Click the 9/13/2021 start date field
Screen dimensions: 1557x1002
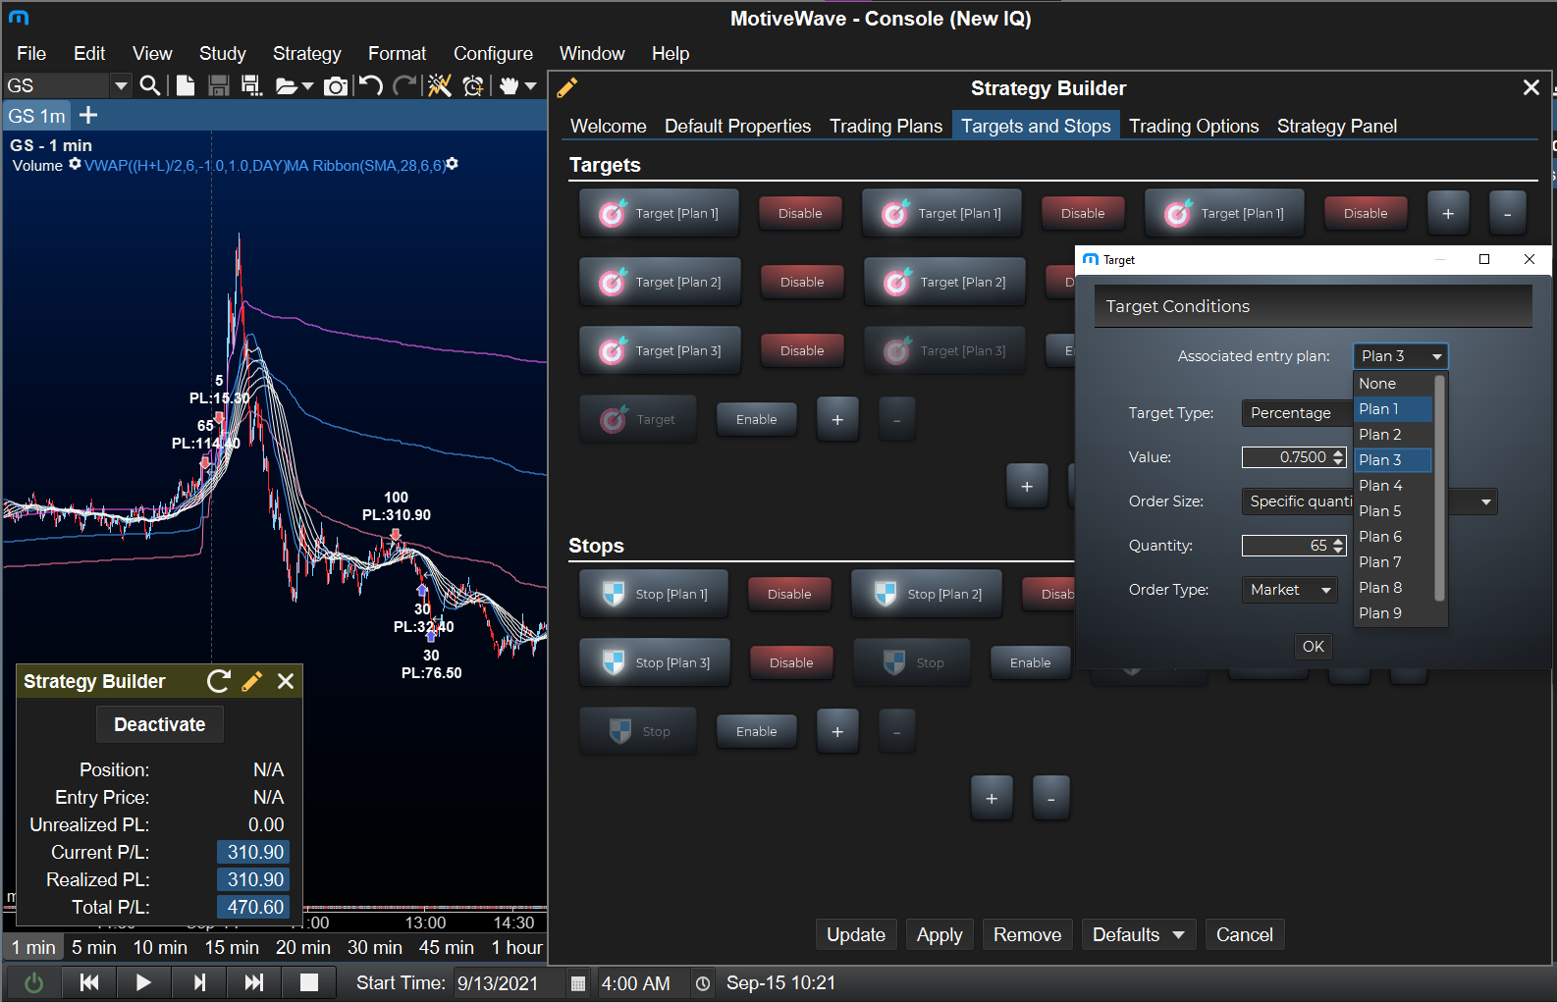coord(510,983)
